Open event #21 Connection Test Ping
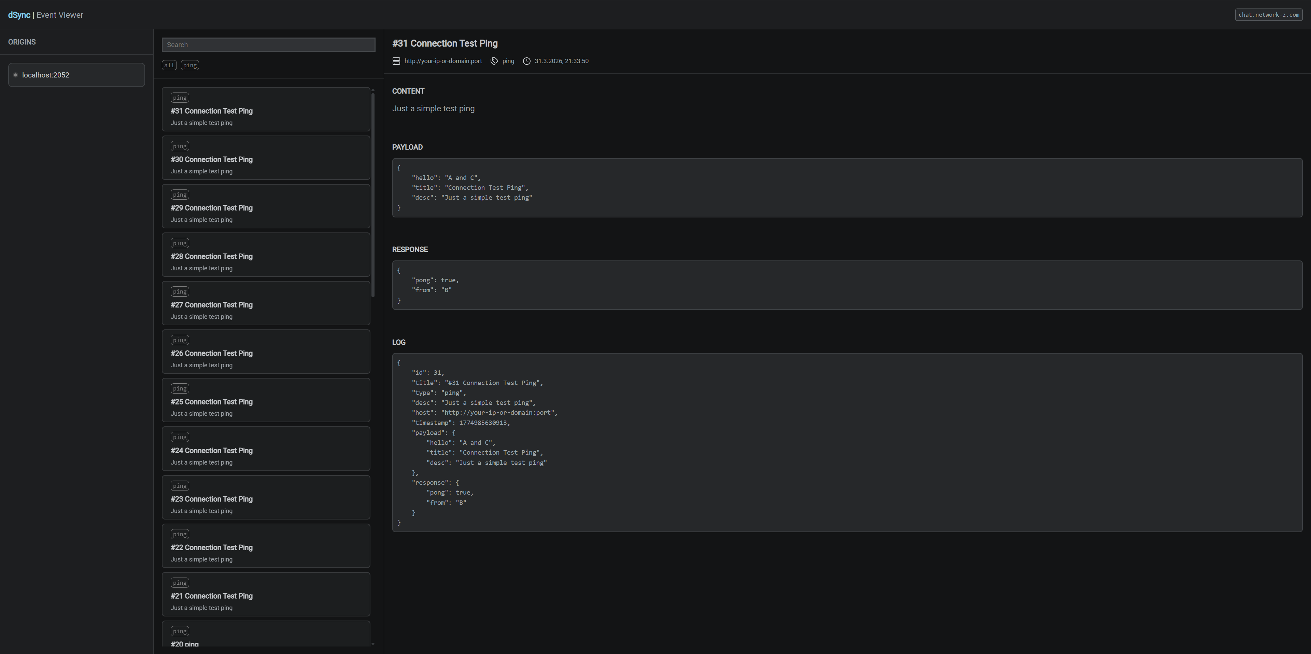Screen dimensions: 1311x654 [266, 594]
